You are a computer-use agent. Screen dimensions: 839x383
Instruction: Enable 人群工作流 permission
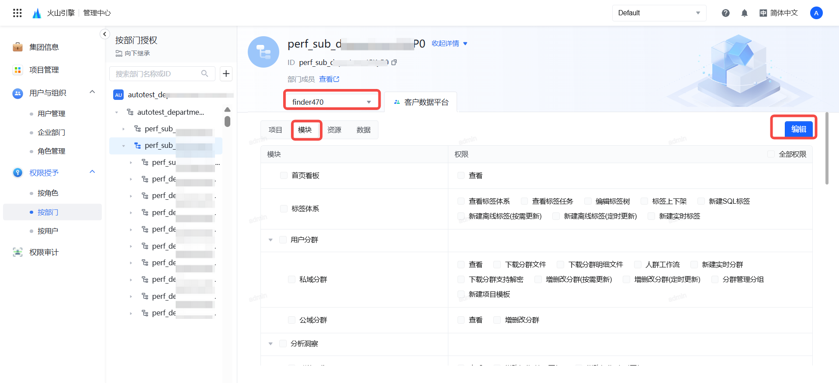(638, 264)
